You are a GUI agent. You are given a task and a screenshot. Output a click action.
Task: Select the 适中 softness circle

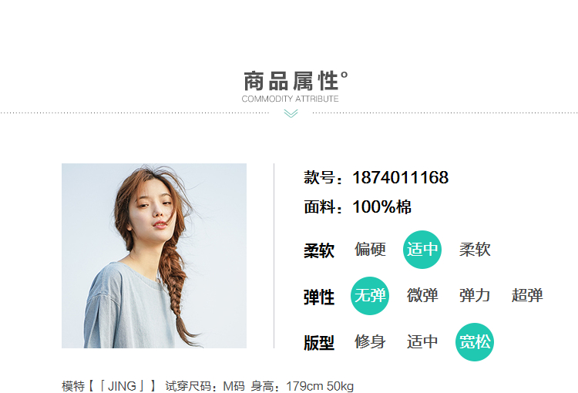point(422,250)
